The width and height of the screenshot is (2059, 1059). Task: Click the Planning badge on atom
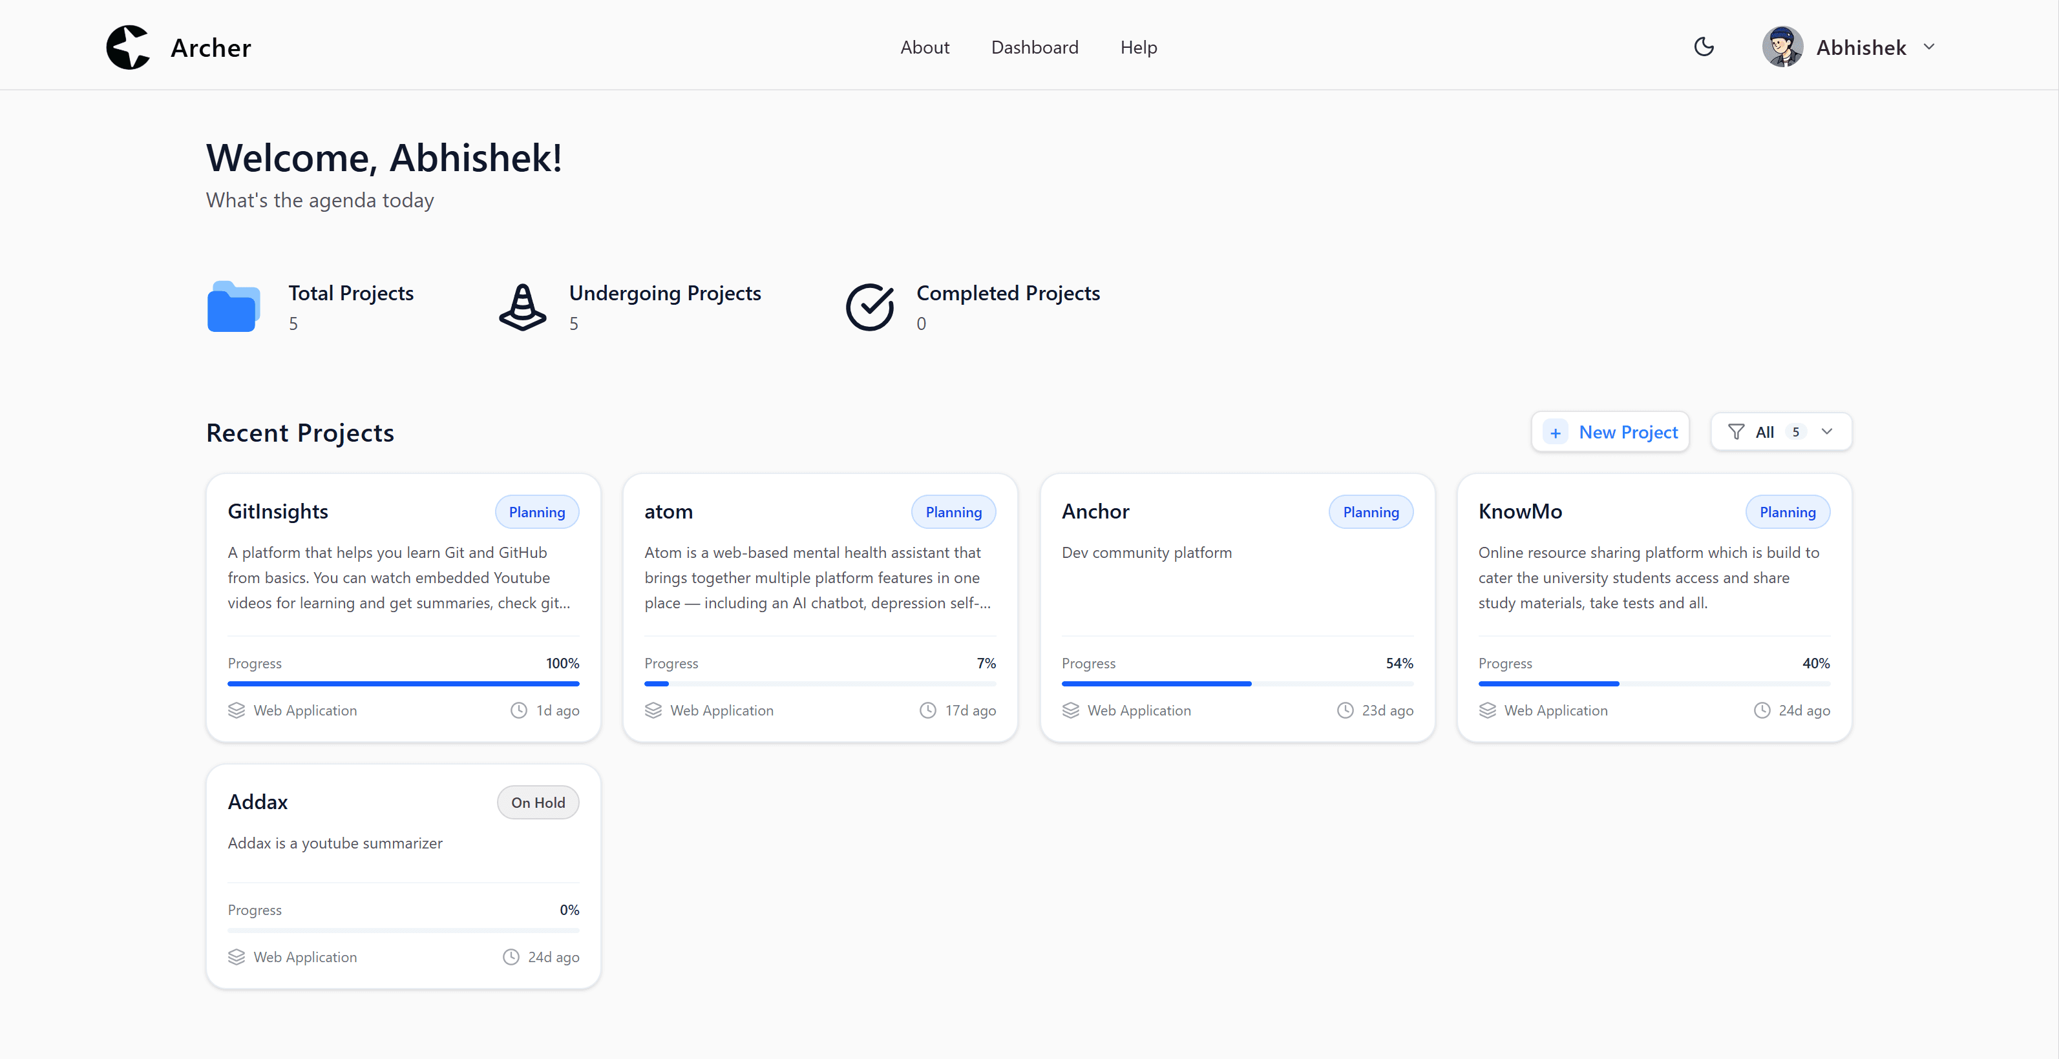pos(954,512)
